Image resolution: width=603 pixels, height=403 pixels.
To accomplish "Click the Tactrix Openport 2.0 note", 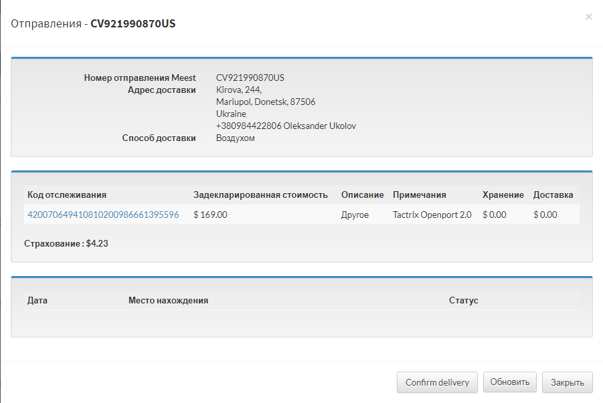I will point(432,215).
